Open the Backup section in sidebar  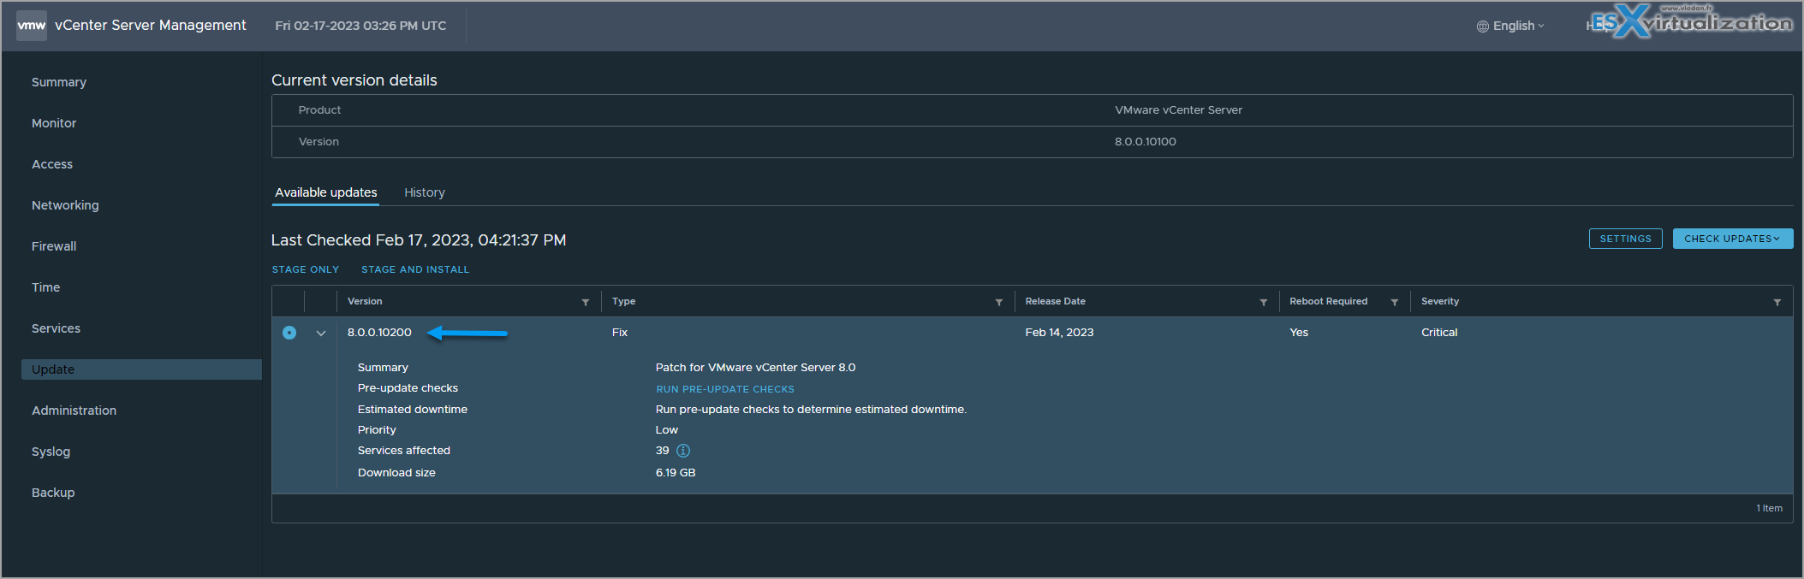click(53, 493)
